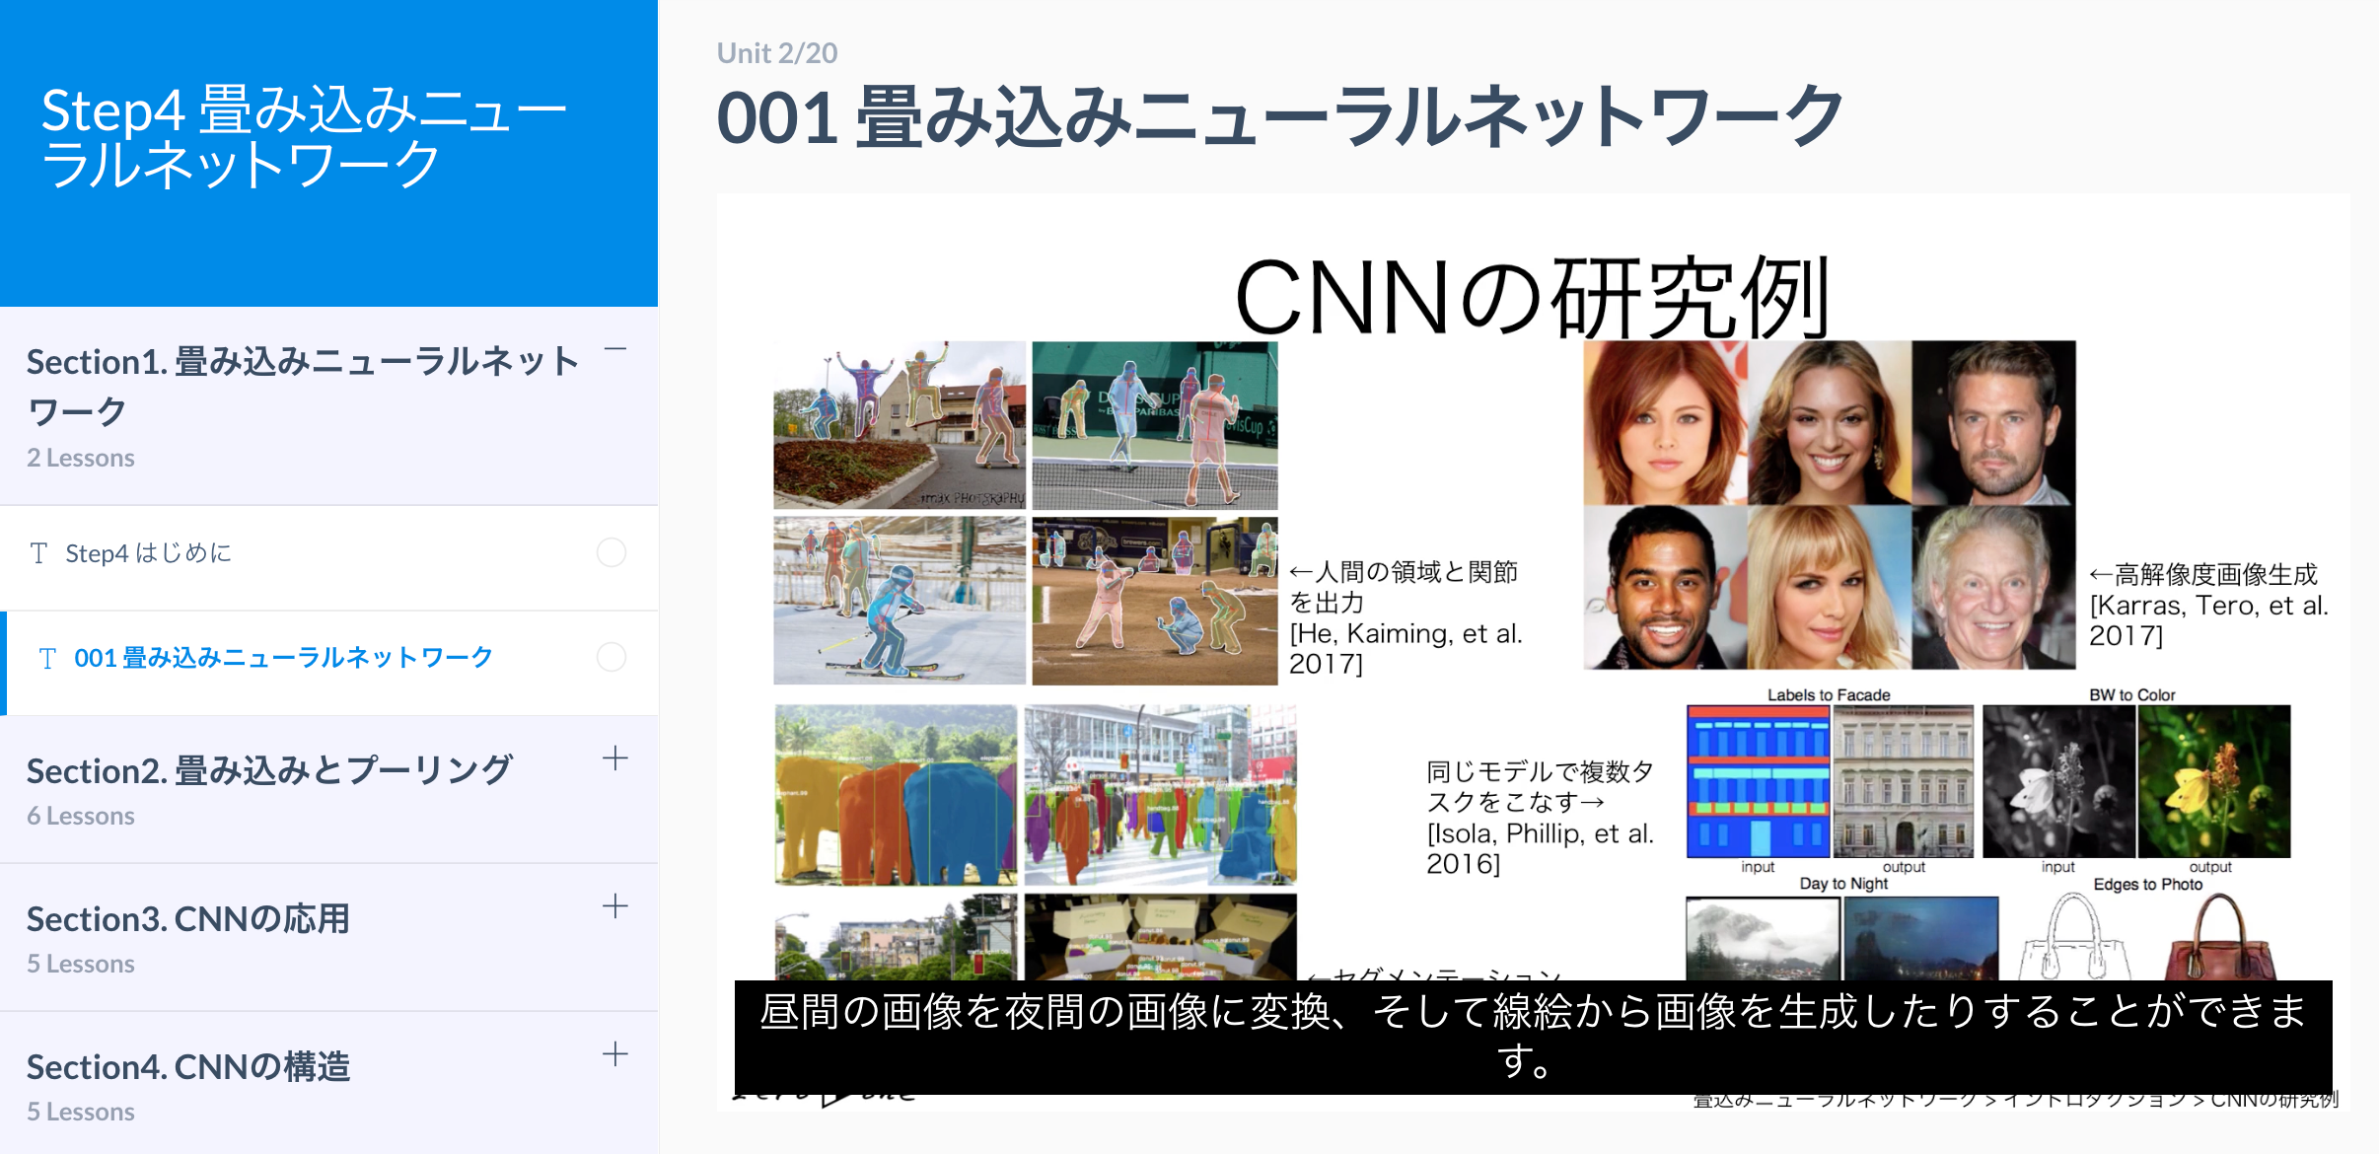Click the BW to Color output flower image
The image size is (2379, 1154).
click(2213, 780)
